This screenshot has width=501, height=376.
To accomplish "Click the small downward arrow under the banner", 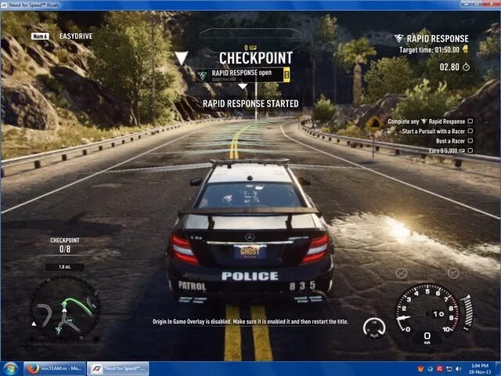I will tap(243, 86).
